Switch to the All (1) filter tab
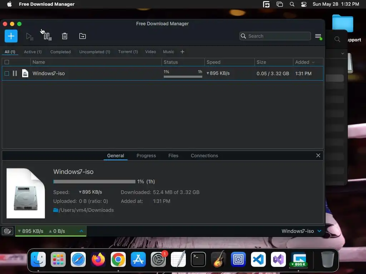Screen dimensions: 366x274 point(10,52)
